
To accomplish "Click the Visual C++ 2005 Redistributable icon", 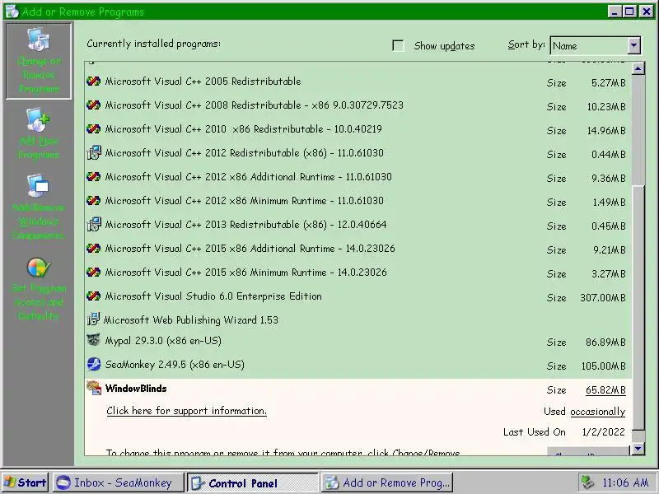I will (93, 81).
